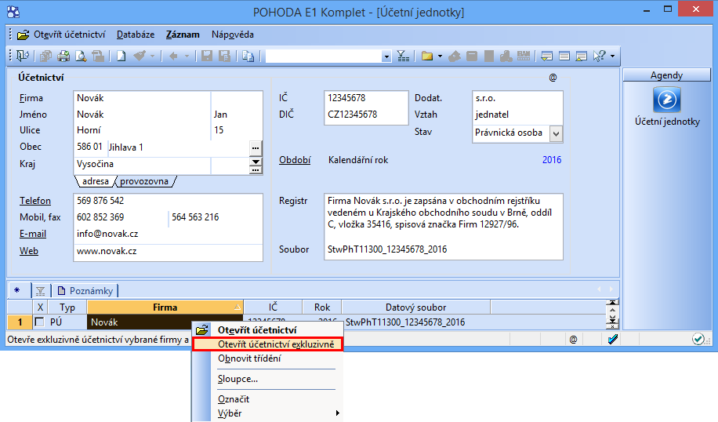Click the Agendy panel header button
Screen dimensions: 718x422
[667, 75]
